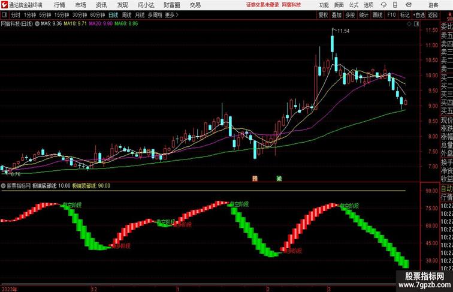Click the green event marker below the chart

[279, 179]
